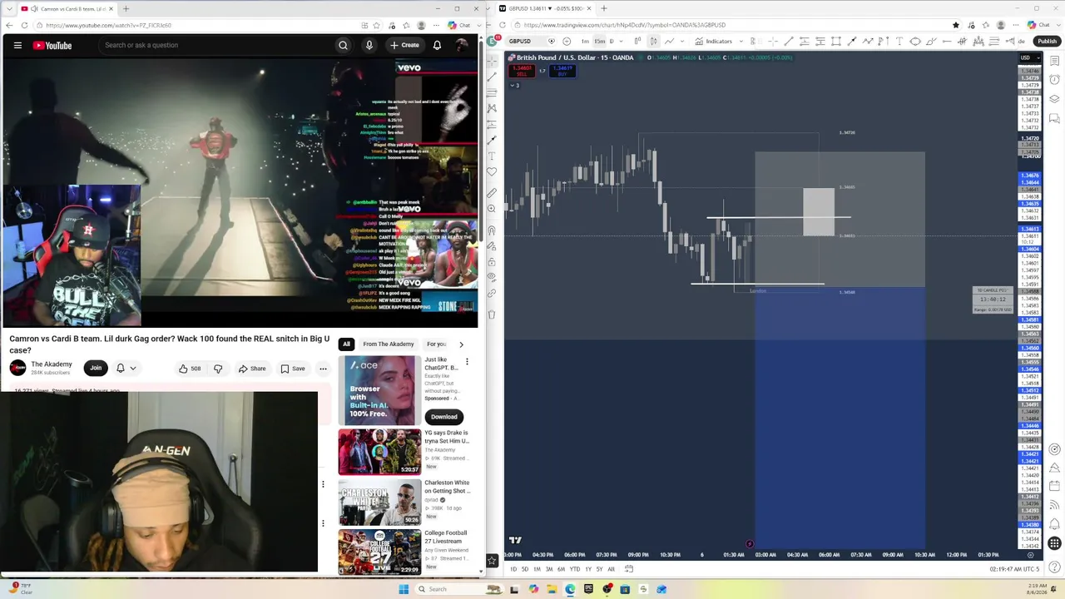Toggle lock all drawing tools
This screenshot has width=1065, height=599.
492,262
